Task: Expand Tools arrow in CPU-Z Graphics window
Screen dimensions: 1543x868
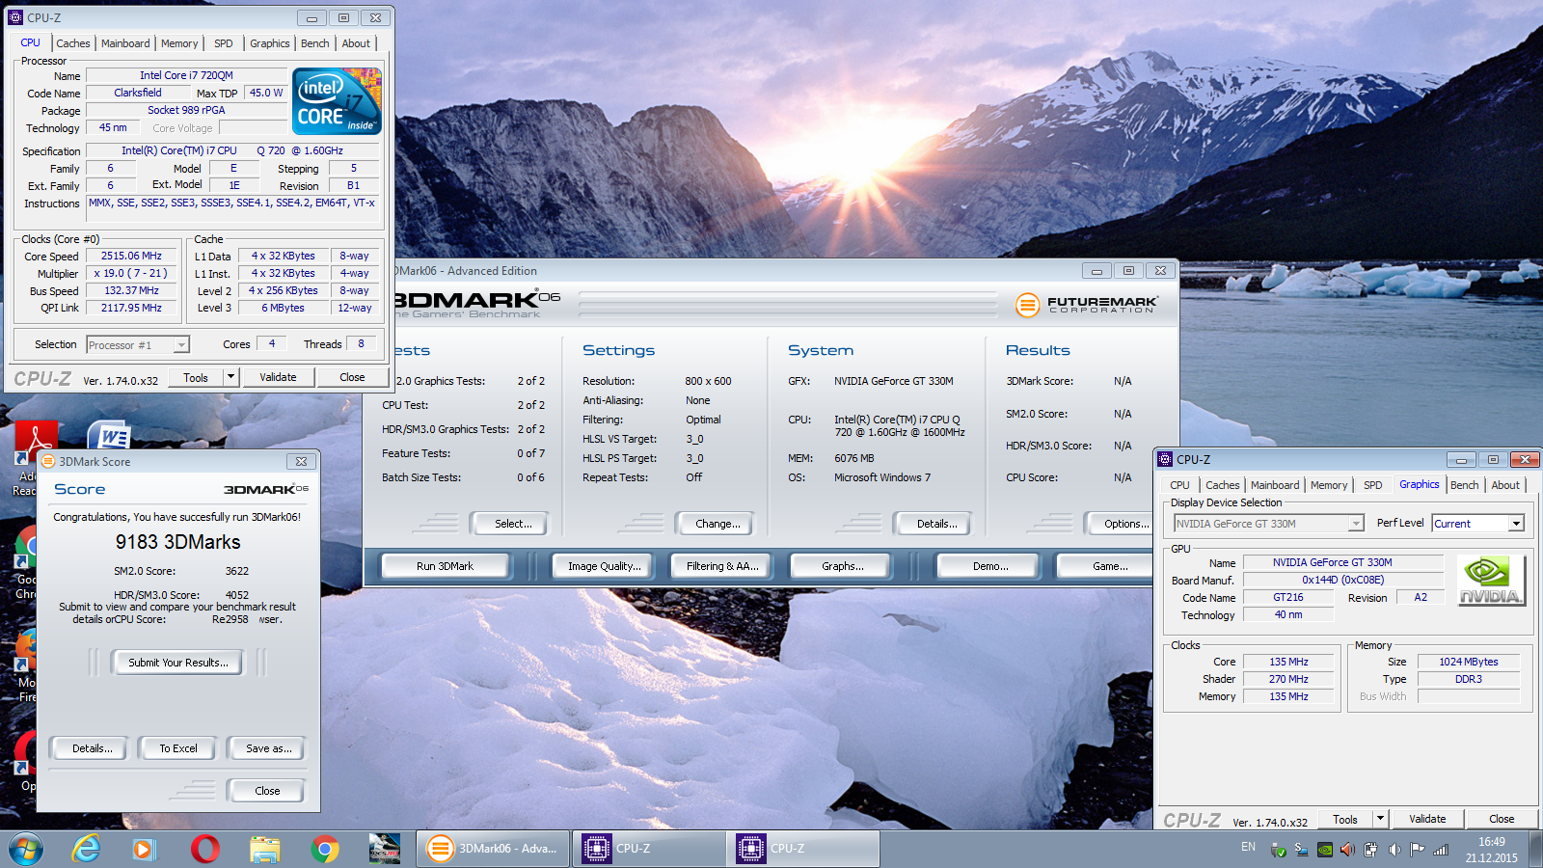Action: pyautogui.click(x=1380, y=819)
